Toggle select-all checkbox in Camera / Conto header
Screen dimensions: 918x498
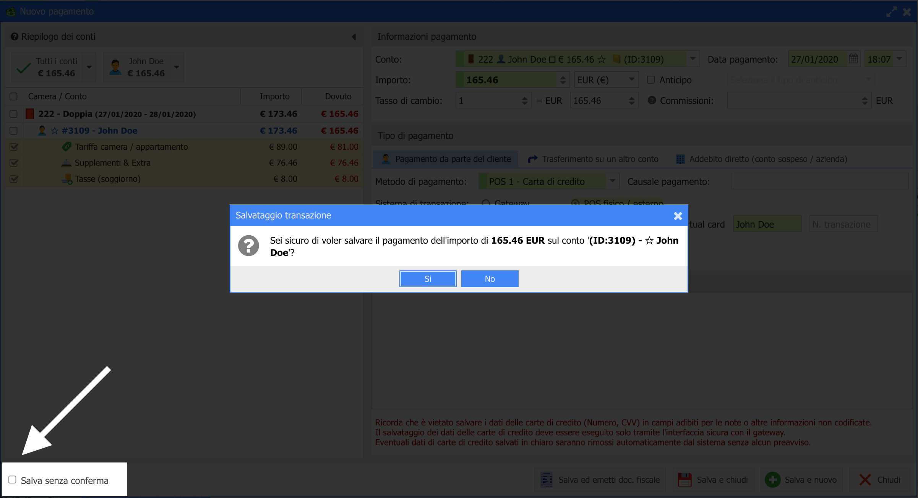coord(13,96)
